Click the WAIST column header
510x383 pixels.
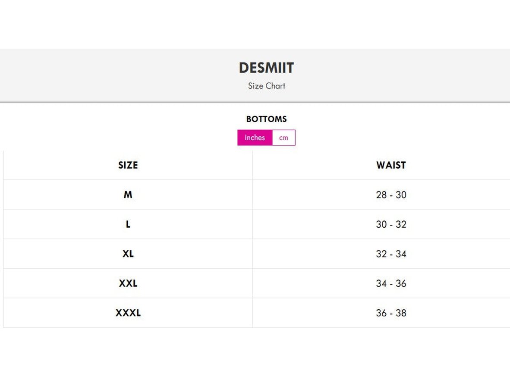click(391, 165)
